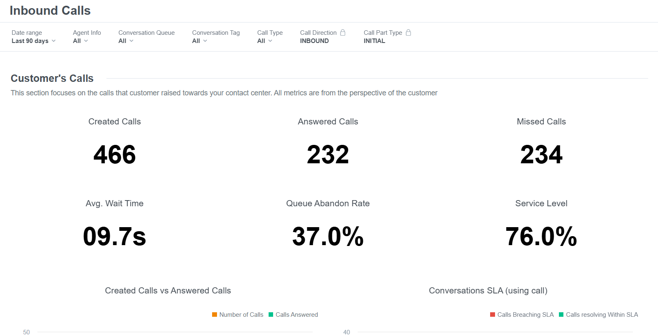Click the Created Calls vs Answered Calls chart title
The width and height of the screenshot is (658, 336).
click(168, 291)
